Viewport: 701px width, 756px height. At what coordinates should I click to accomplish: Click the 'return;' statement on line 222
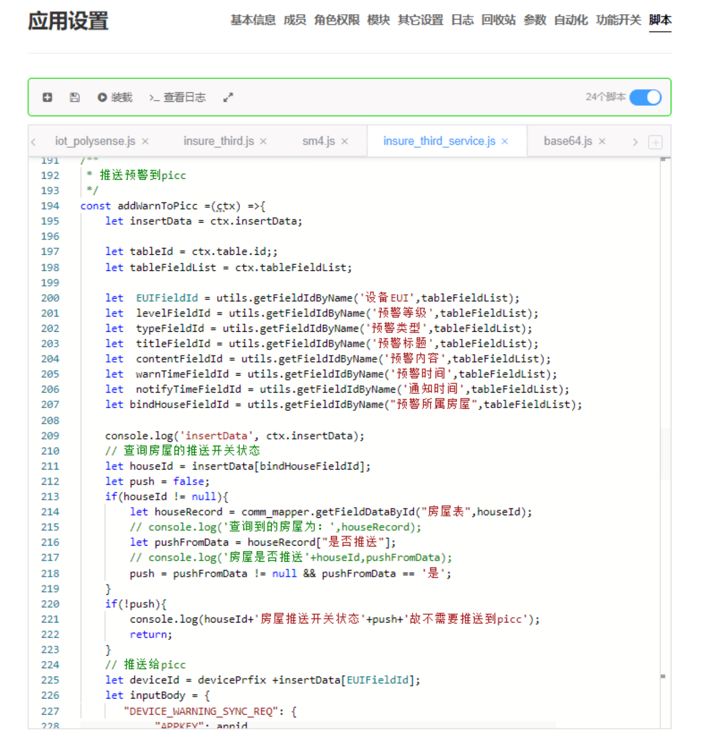(151, 635)
